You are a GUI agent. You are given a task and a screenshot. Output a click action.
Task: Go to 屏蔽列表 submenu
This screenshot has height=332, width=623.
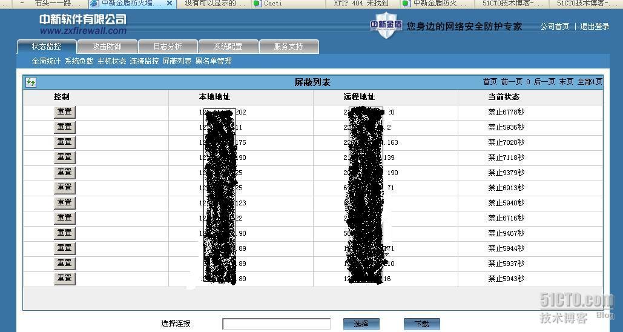pos(177,61)
